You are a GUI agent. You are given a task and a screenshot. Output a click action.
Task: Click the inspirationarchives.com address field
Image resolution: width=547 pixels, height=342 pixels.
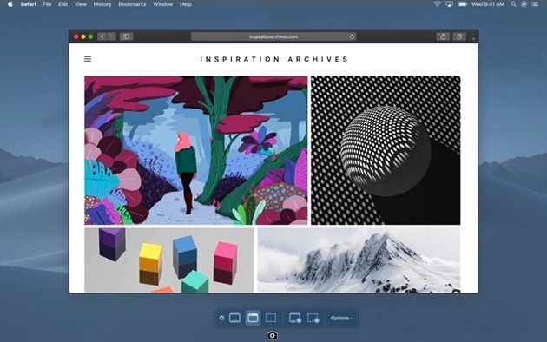click(273, 36)
